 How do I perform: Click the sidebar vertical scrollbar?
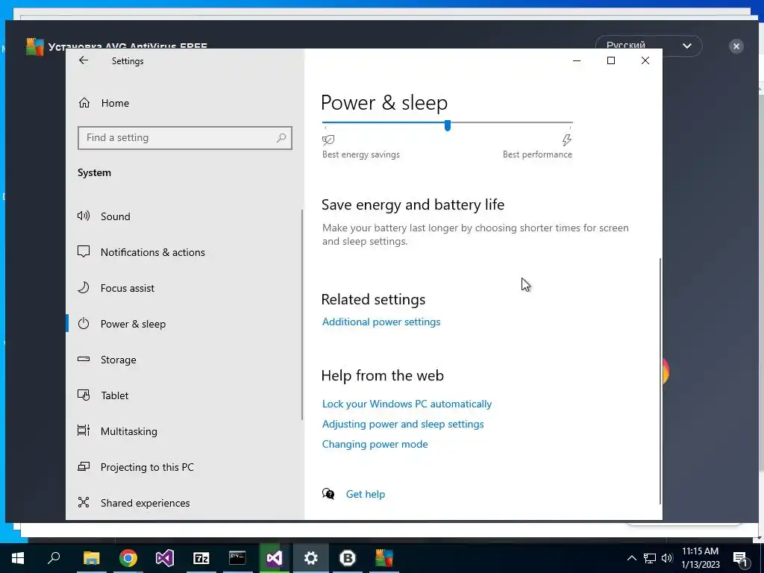tap(302, 314)
